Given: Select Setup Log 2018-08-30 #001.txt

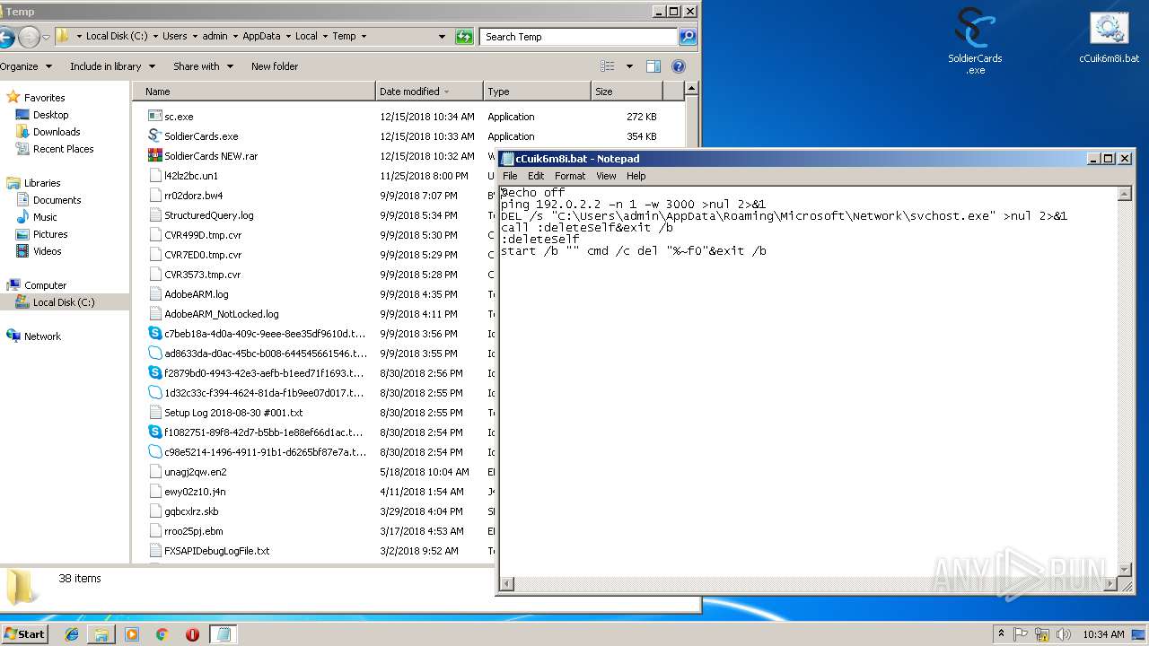Looking at the screenshot, I should 233,413.
